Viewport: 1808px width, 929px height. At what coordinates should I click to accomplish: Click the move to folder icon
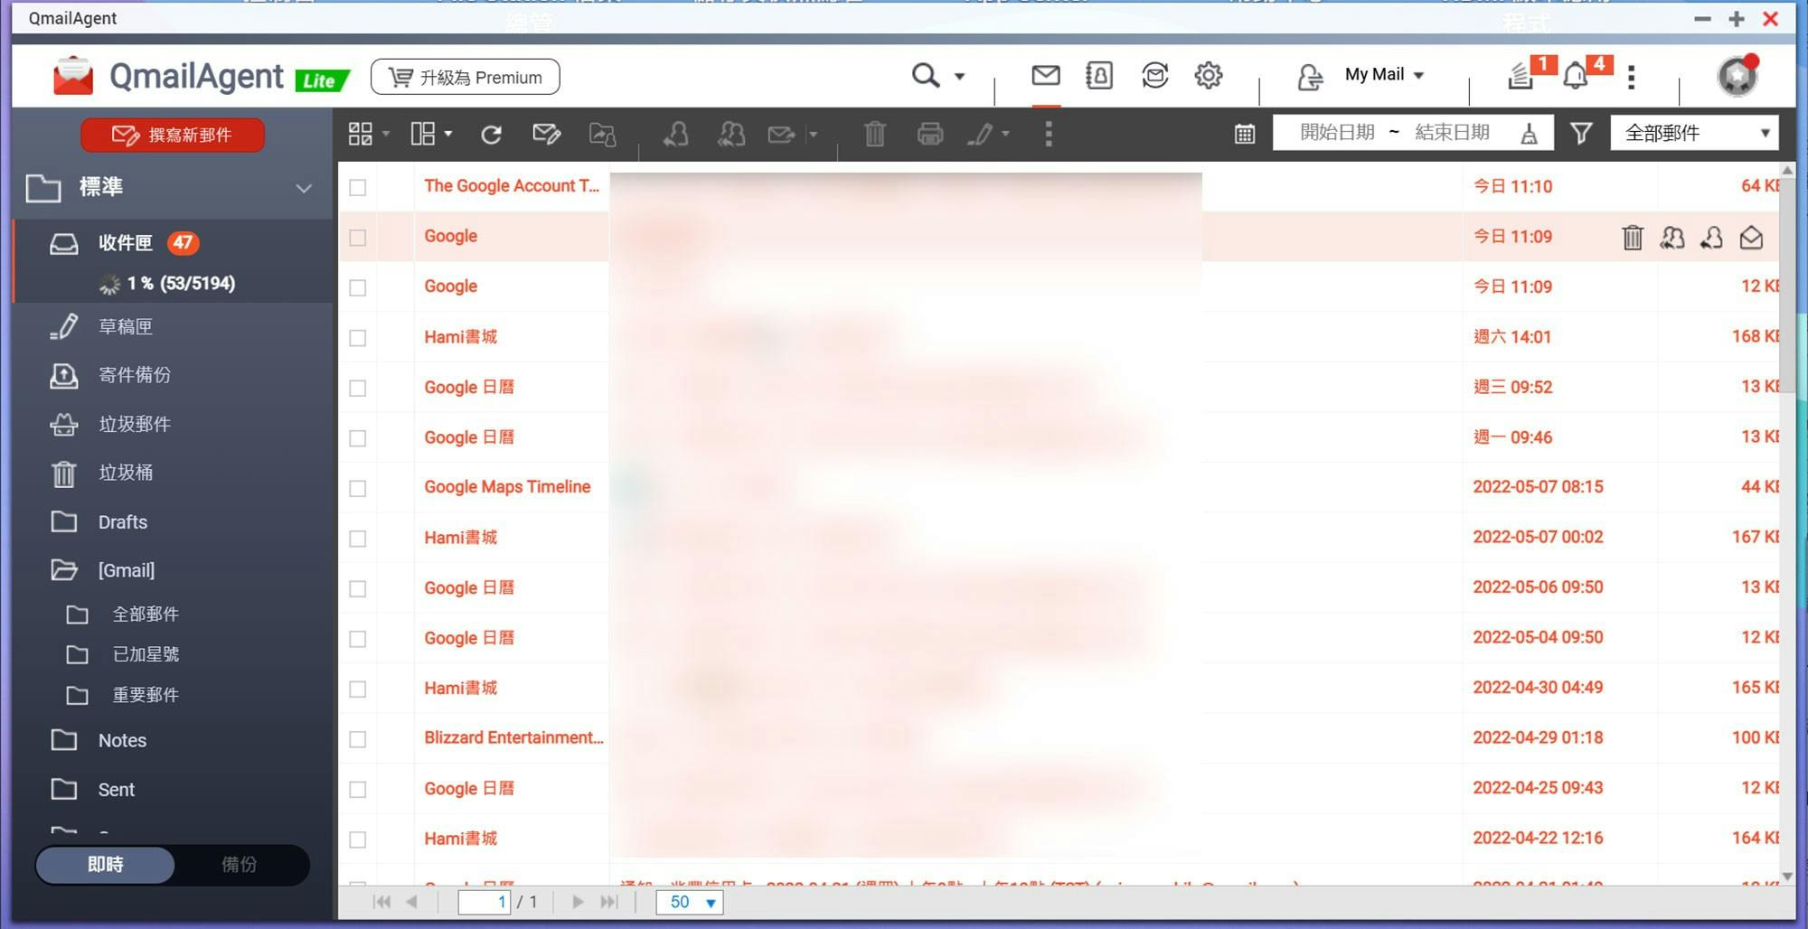603,135
